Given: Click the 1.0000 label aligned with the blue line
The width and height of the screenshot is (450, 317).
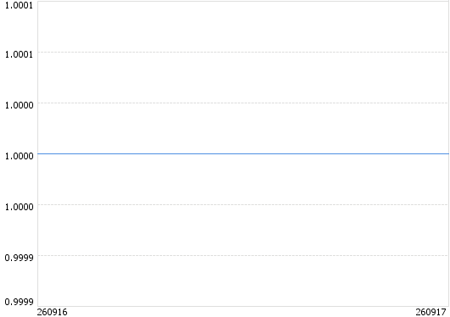Looking at the screenshot, I should point(19,156).
